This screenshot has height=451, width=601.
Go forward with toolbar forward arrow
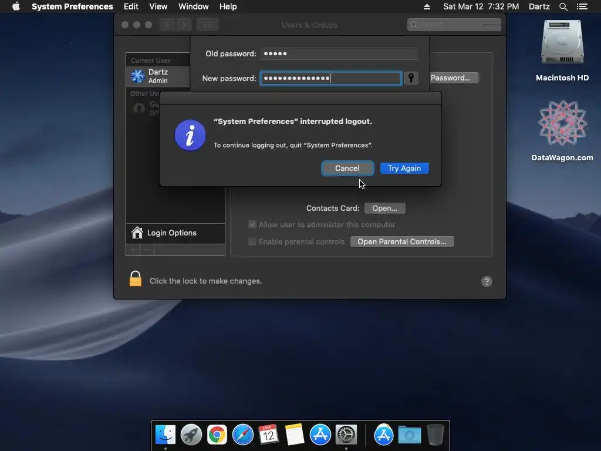point(184,25)
